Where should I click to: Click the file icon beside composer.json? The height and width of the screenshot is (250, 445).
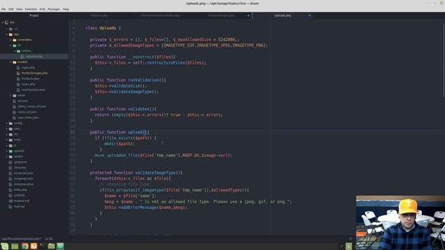(10, 173)
